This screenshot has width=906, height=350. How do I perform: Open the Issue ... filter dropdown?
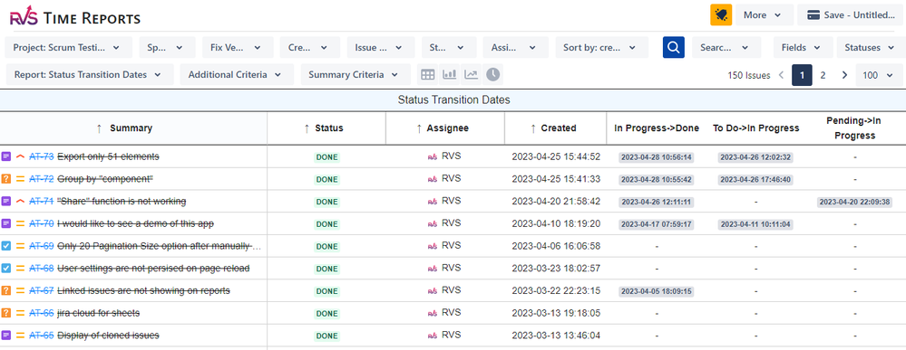pos(381,47)
